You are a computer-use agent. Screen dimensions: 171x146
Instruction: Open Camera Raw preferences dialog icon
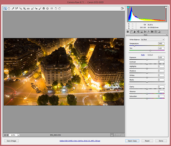coord(52,9)
